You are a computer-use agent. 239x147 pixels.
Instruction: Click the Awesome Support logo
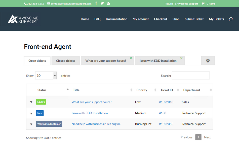(23, 19)
